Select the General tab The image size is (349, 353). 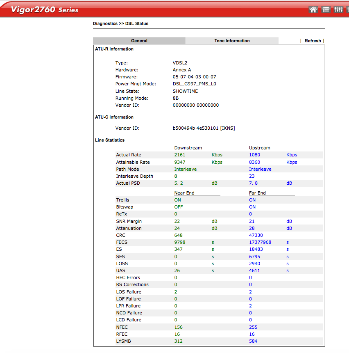pos(139,41)
